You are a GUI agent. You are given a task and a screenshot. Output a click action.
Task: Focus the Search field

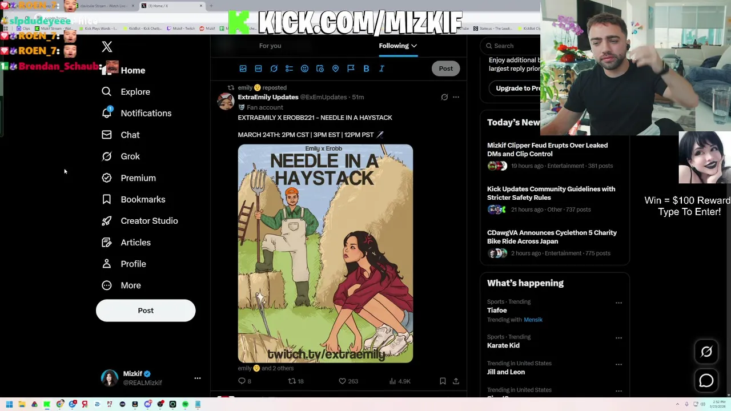[x=511, y=46]
